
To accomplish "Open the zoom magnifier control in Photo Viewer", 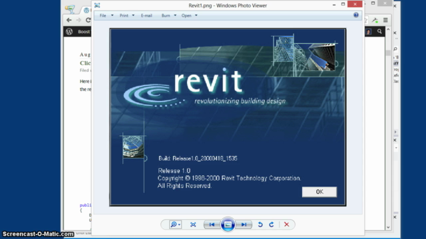I will (x=175, y=224).
